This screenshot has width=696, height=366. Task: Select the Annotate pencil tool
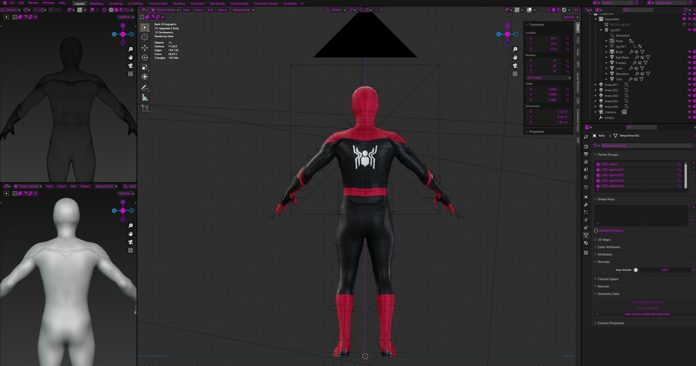tap(145, 88)
